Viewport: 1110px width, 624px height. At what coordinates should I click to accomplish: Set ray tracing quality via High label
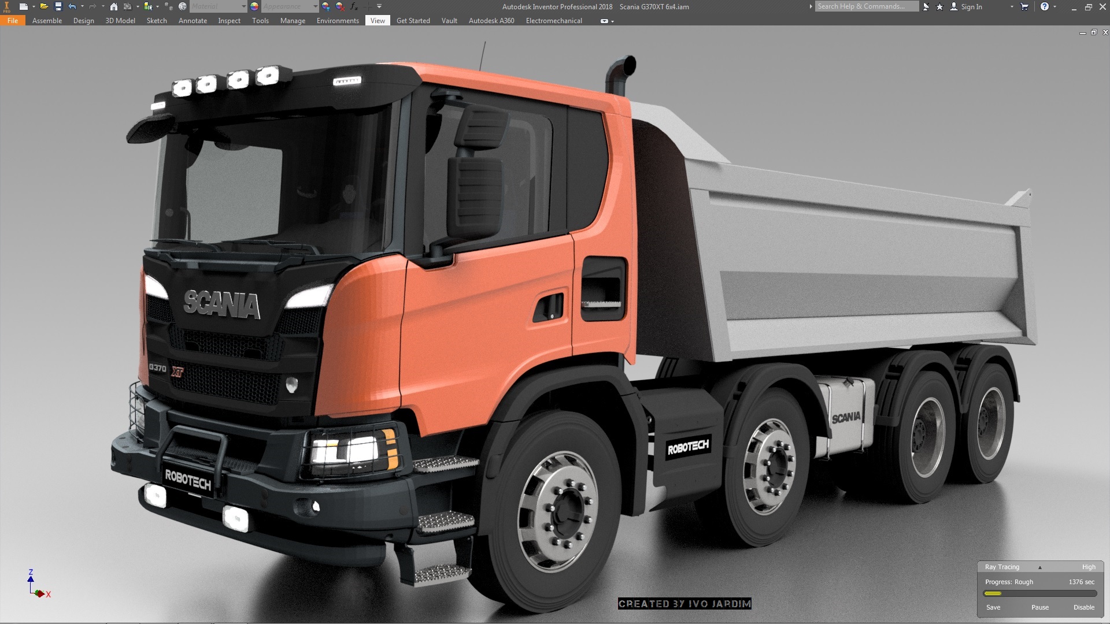tap(1089, 567)
